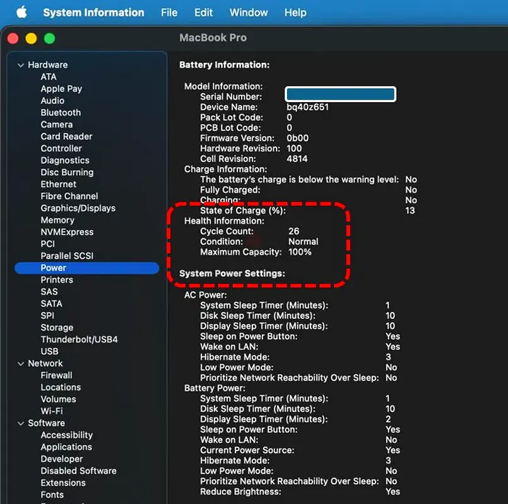Open the Help menu
508x504 pixels.
pyautogui.click(x=295, y=13)
